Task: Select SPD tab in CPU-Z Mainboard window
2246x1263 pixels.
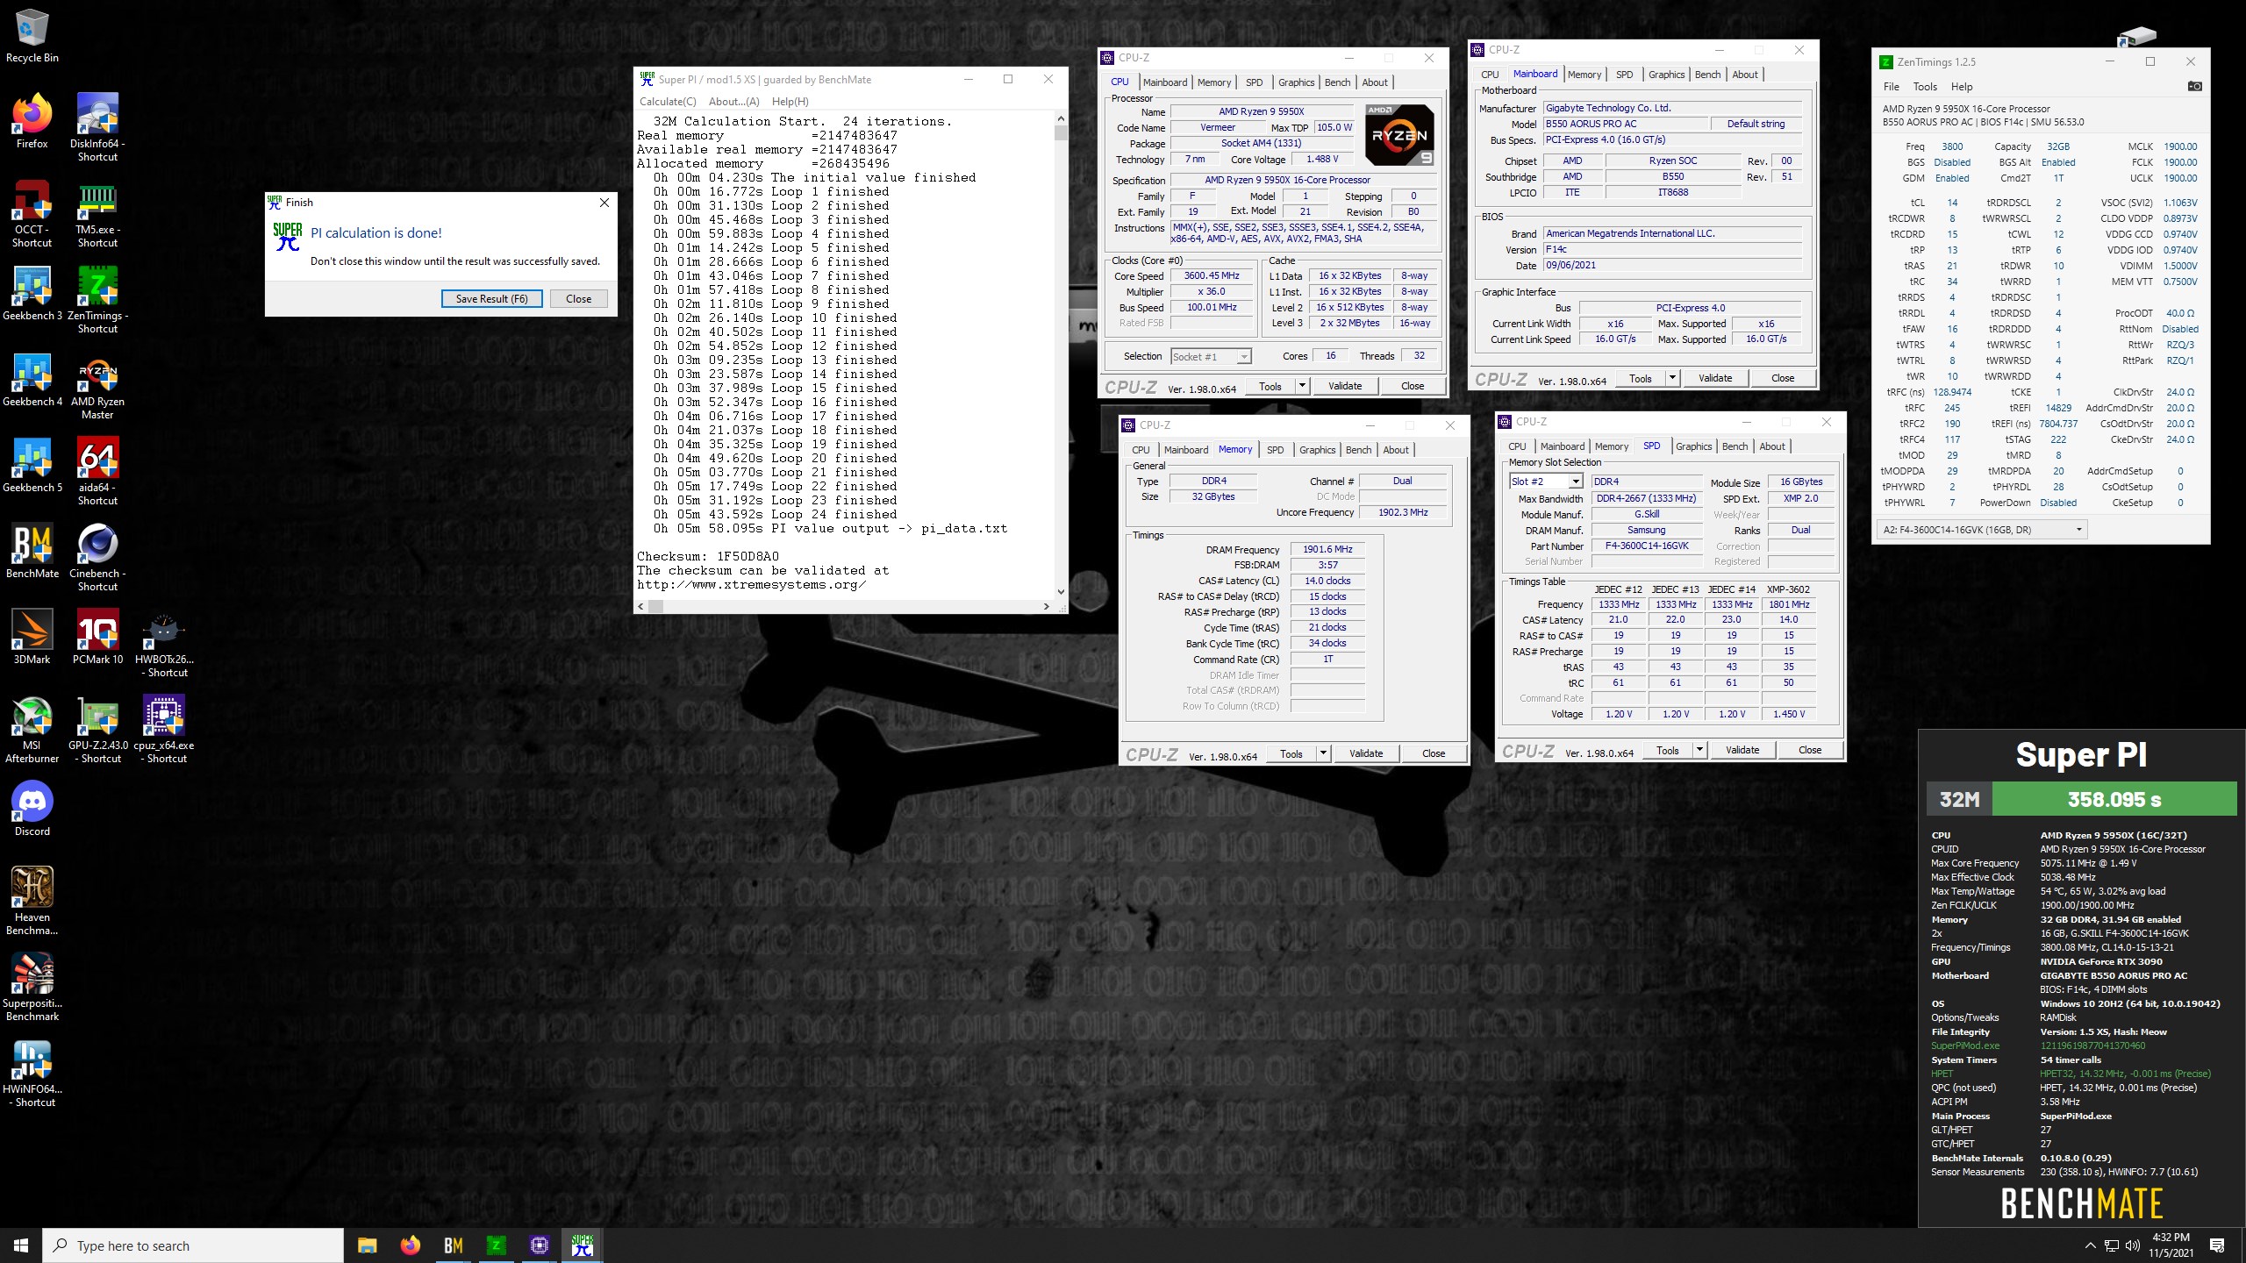Action: point(1624,75)
